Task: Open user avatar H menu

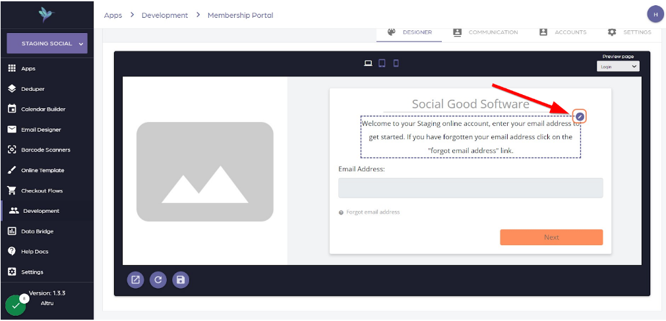Action: pyautogui.click(x=655, y=15)
